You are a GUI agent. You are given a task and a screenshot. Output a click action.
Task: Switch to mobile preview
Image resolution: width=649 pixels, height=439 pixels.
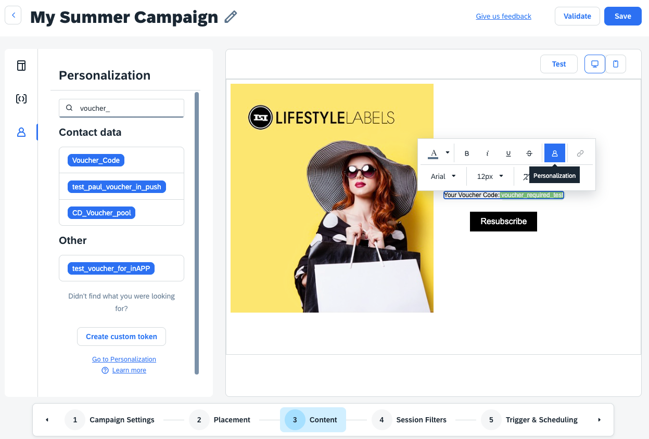(616, 64)
